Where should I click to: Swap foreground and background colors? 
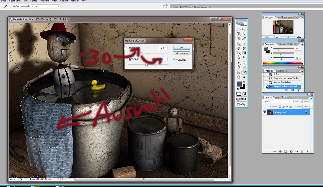[x=245, y=82]
